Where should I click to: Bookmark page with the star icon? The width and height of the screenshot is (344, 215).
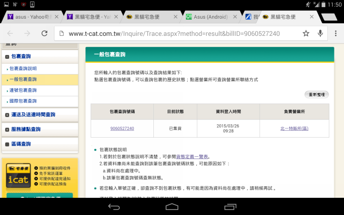pyautogui.click(x=306, y=33)
